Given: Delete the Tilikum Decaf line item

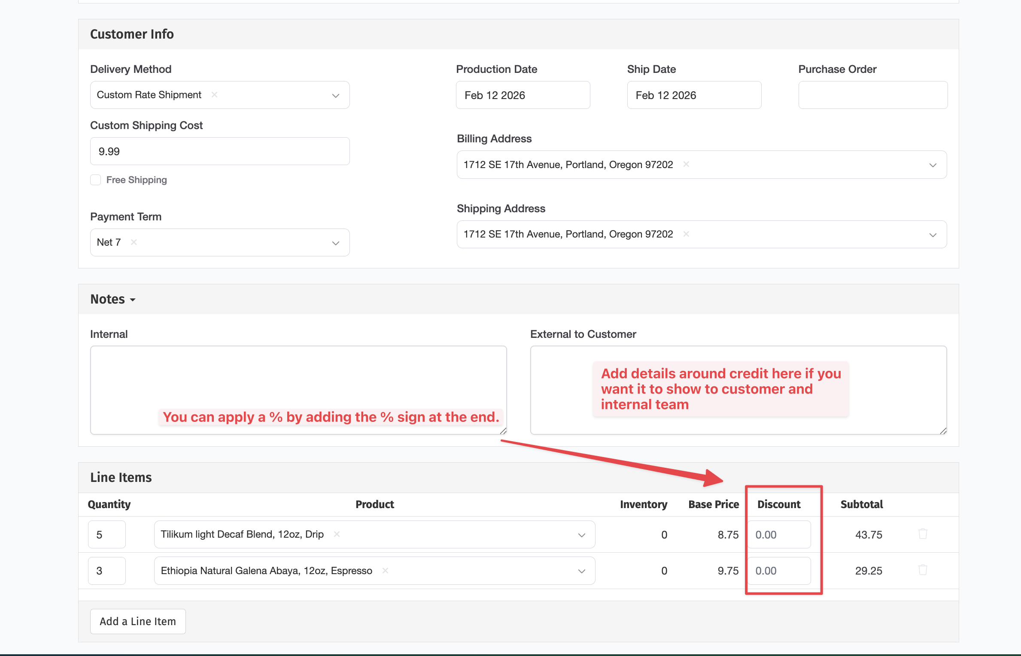Looking at the screenshot, I should pos(923,534).
